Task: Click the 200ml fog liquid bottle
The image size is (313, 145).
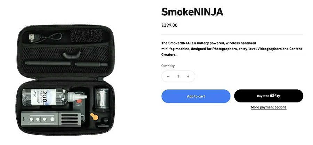Action: [54, 97]
